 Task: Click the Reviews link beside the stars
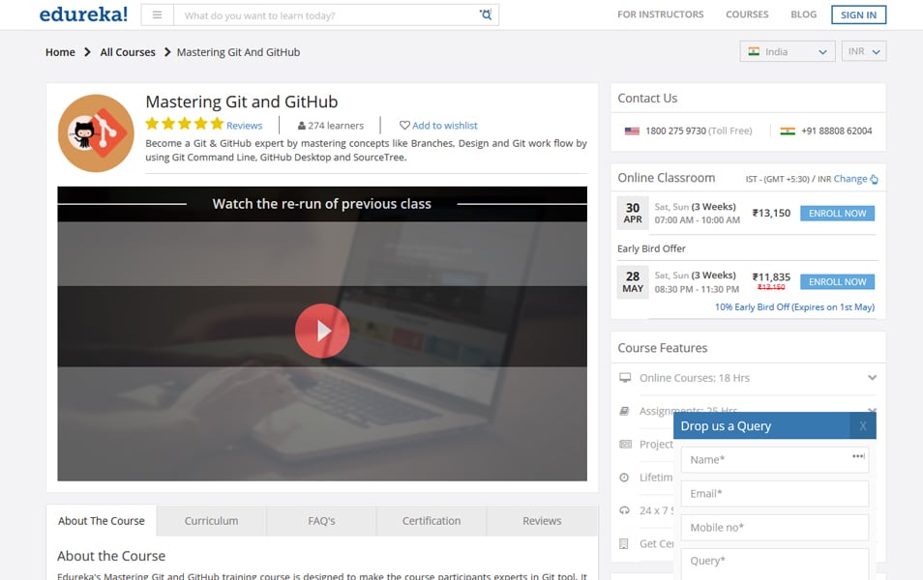point(244,126)
